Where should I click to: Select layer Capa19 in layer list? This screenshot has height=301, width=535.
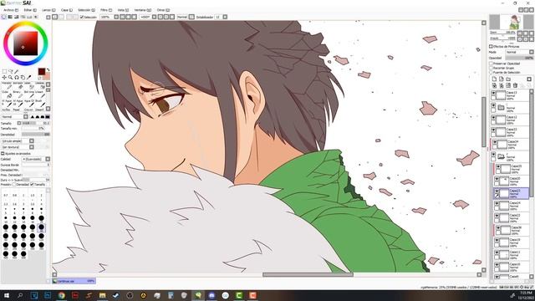pyautogui.click(x=512, y=242)
